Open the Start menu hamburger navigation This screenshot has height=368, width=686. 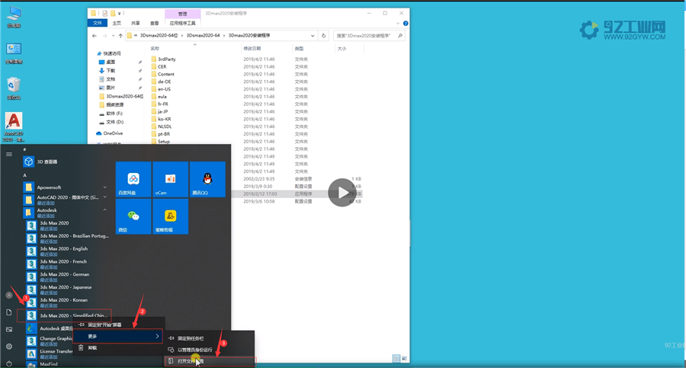tap(8, 154)
